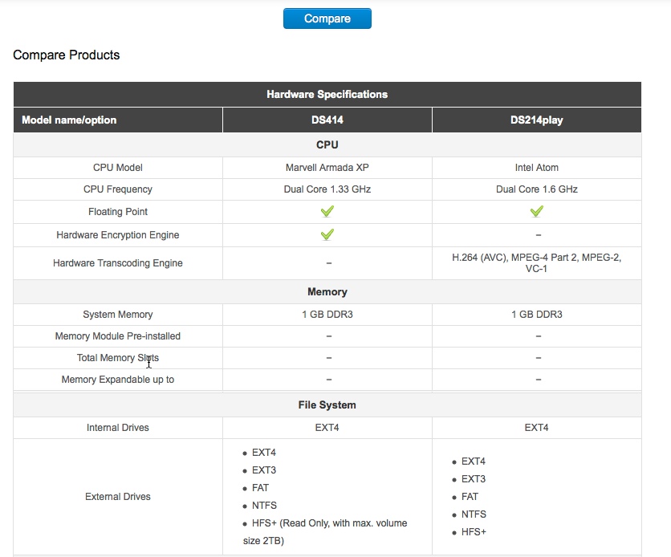
Task: Click the CPU section heading
Action: pyautogui.click(x=327, y=144)
